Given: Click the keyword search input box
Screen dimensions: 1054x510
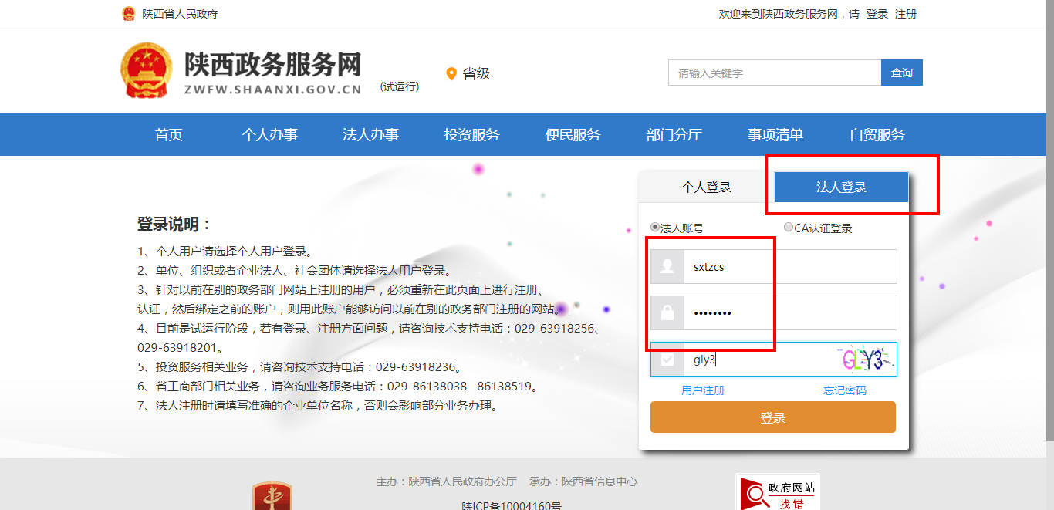Looking at the screenshot, I should [775, 73].
